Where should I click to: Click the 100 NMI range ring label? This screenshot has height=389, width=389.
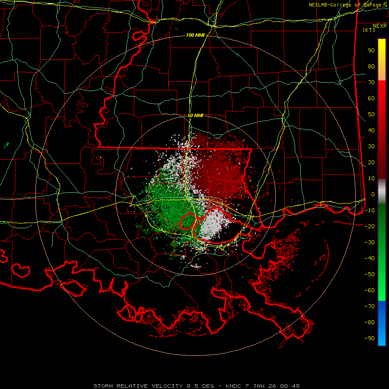[x=195, y=35]
